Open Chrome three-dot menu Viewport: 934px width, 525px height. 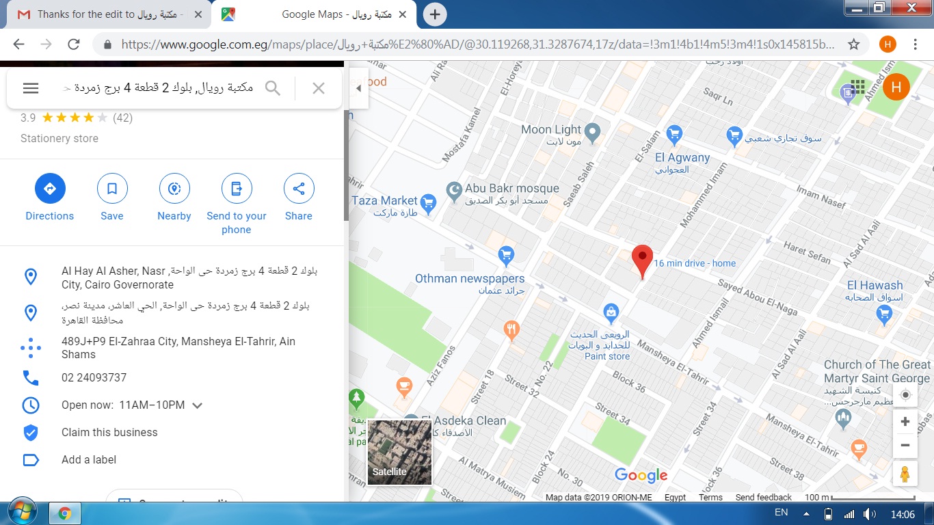click(x=915, y=44)
